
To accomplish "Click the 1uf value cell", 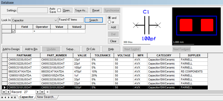I will (x=82, y=75).
